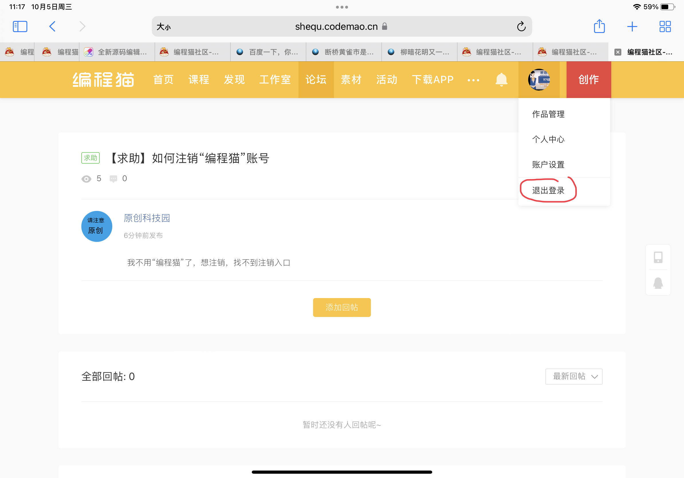Click the eye view count icon
This screenshot has width=684, height=478.
point(86,179)
